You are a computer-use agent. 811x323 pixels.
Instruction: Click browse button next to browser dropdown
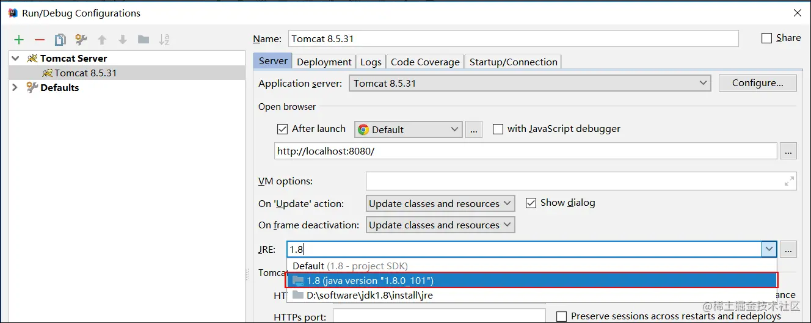(474, 129)
